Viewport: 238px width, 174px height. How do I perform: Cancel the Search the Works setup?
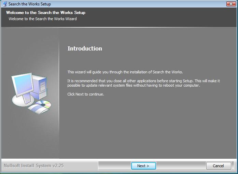[x=219, y=166]
